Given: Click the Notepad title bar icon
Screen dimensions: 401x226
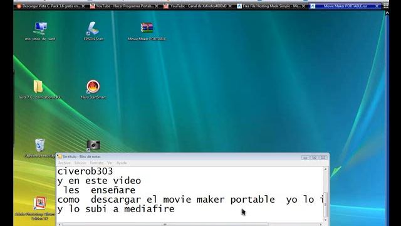Looking at the screenshot, I should 60,156.
